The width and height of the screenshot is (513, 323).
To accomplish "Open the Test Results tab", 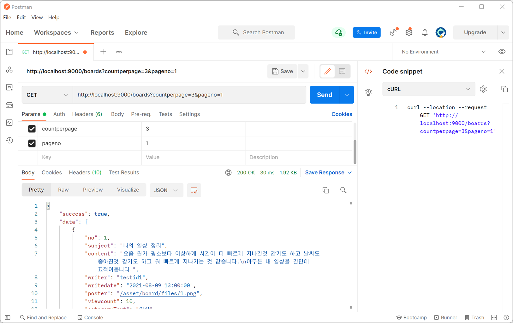I will 124,173.
